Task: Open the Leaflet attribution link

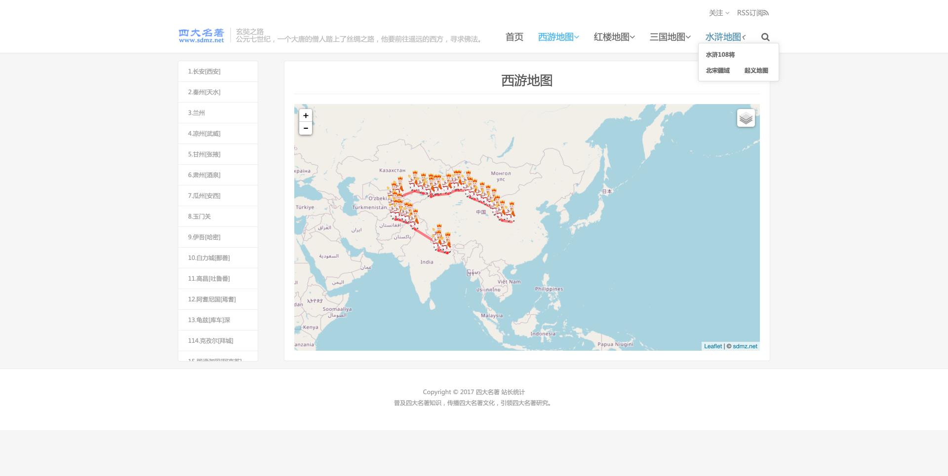Action: (713, 346)
